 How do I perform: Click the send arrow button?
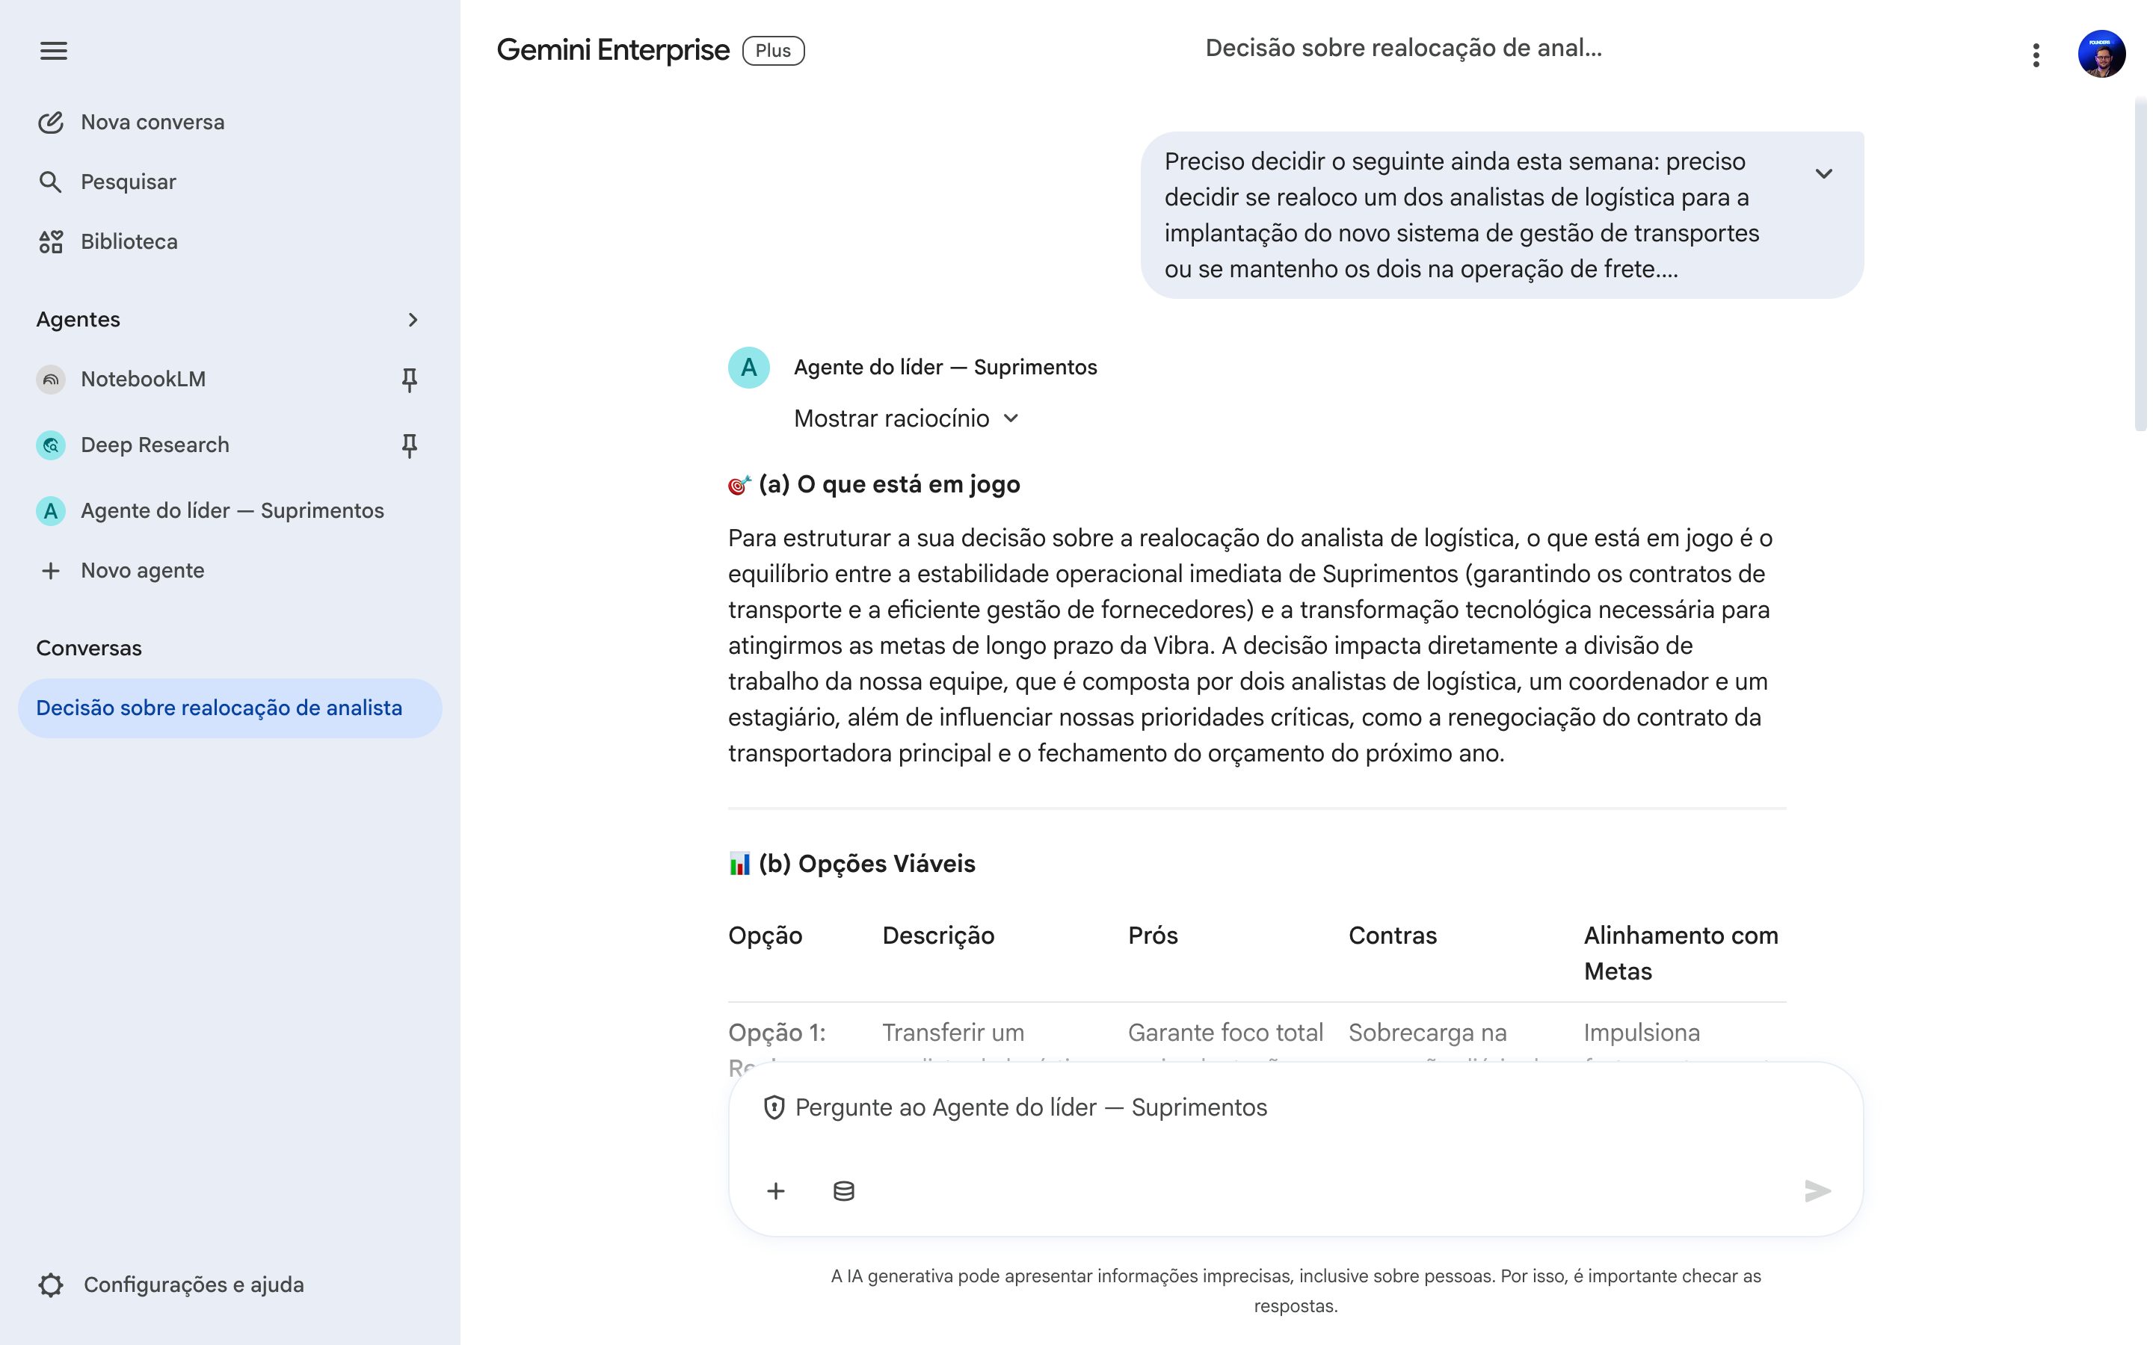coord(1817,1190)
